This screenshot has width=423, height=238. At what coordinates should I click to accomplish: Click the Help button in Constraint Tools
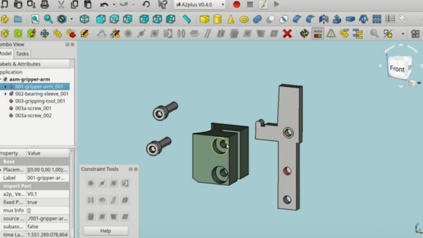106,231
